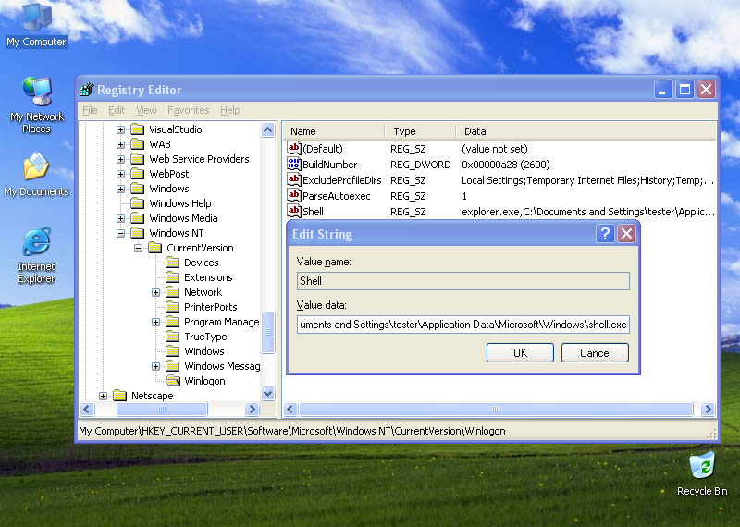Sort values by Data column header
The width and height of the screenshot is (740, 527).
(586, 131)
